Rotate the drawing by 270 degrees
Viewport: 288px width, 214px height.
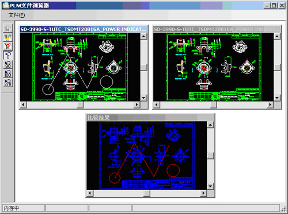[8, 83]
